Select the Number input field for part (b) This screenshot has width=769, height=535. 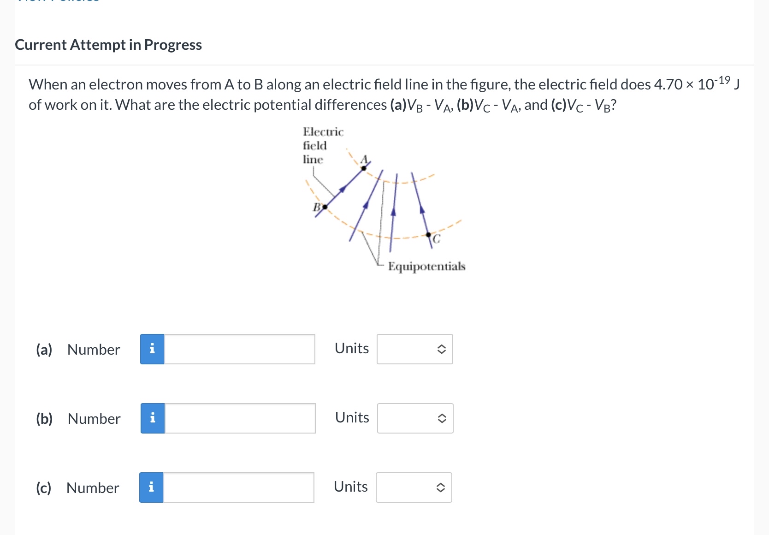tap(239, 418)
